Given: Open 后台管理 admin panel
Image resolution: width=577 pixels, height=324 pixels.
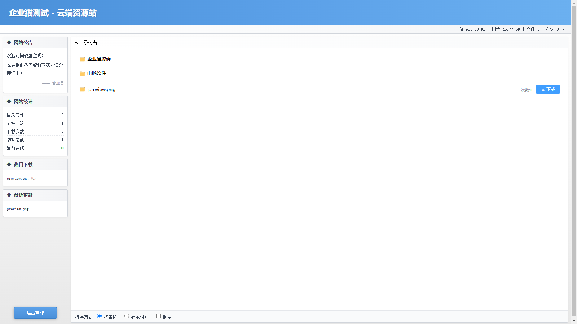Looking at the screenshot, I should tap(35, 313).
